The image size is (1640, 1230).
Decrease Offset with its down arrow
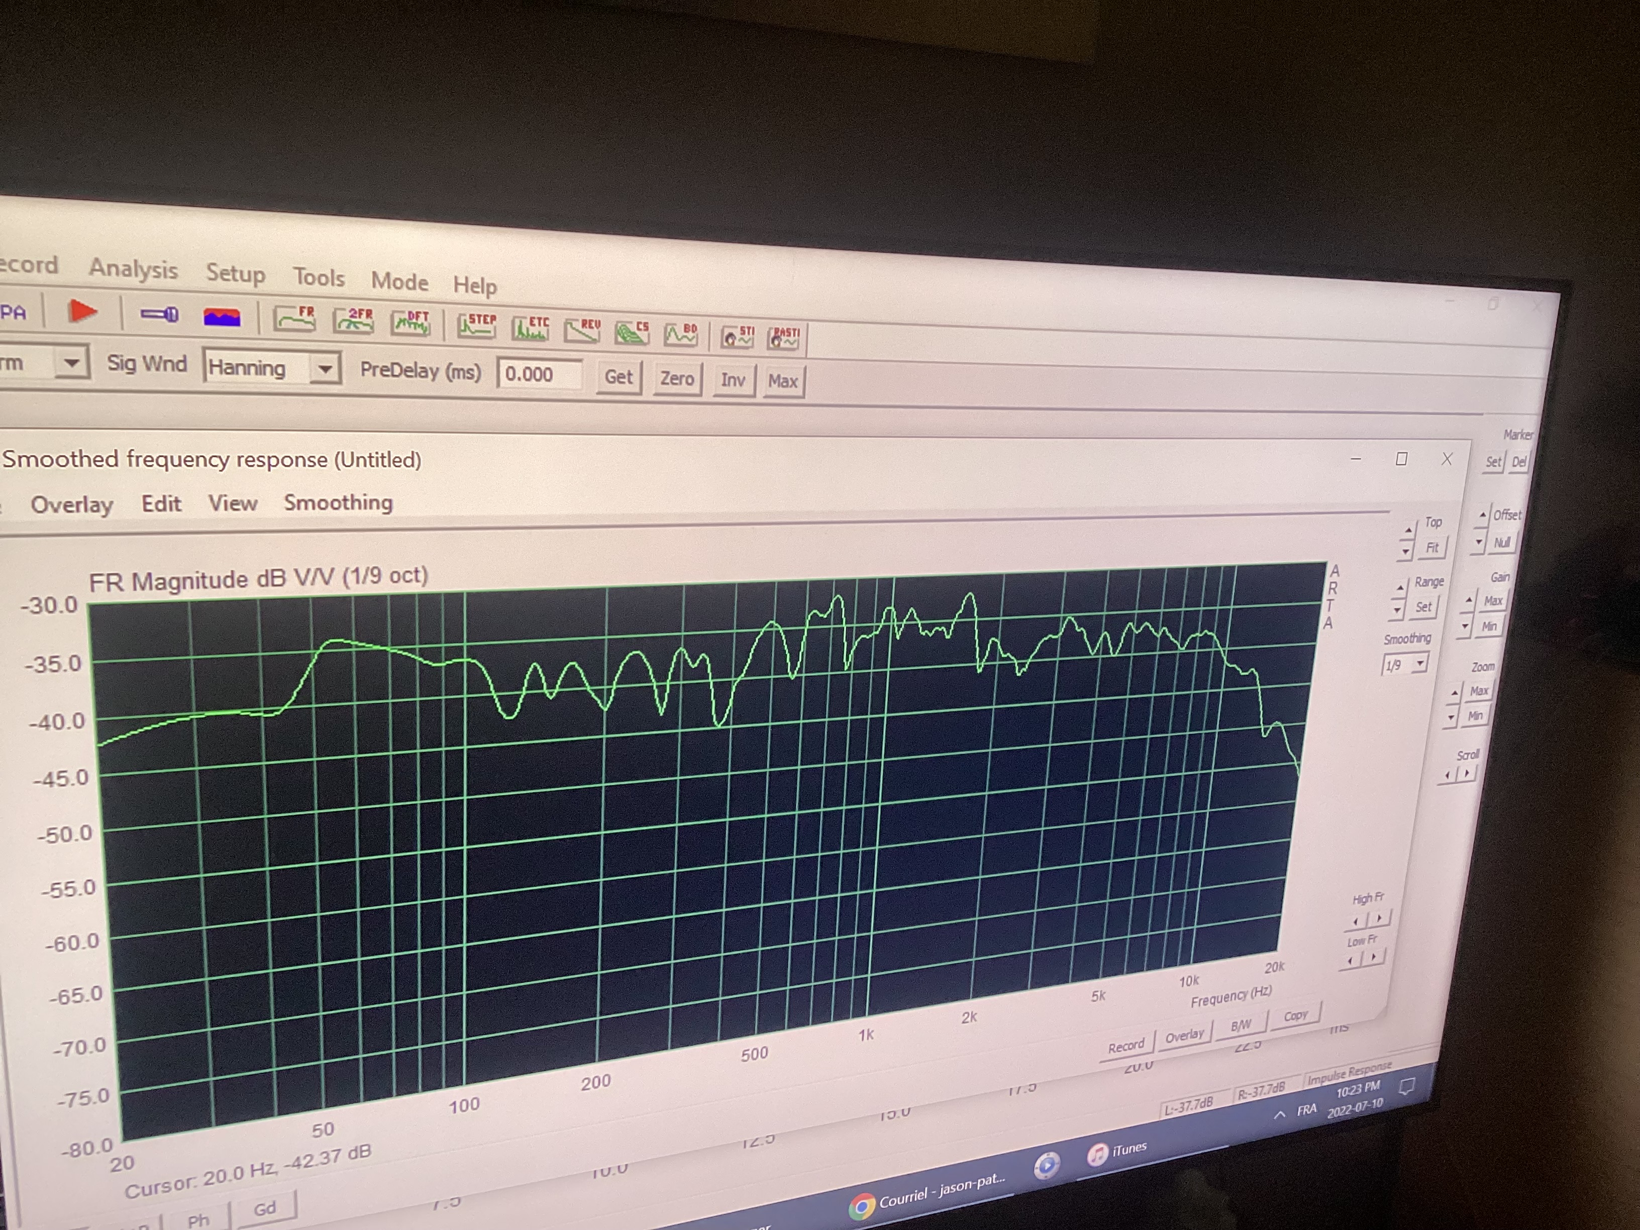[x=1479, y=542]
